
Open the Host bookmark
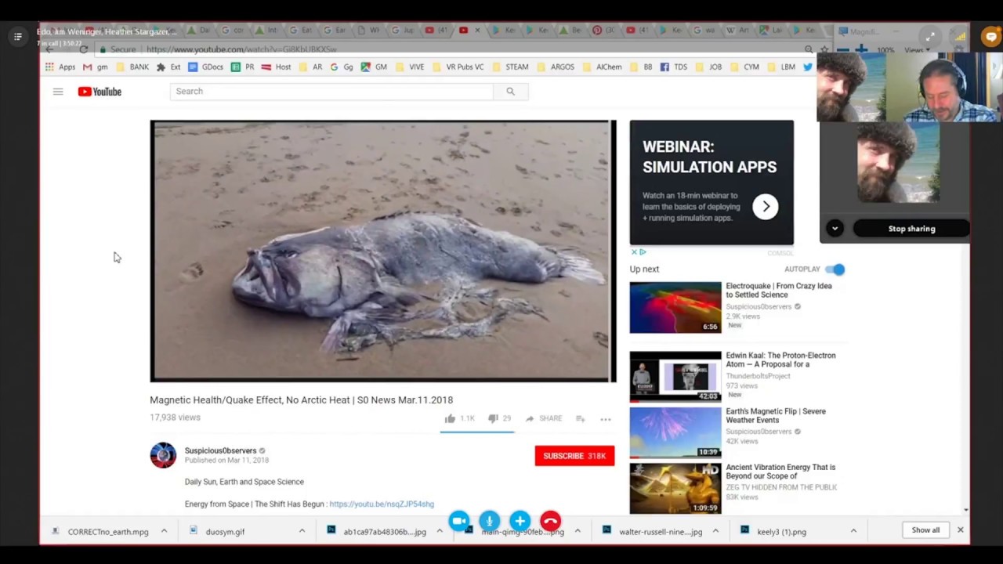click(x=277, y=67)
